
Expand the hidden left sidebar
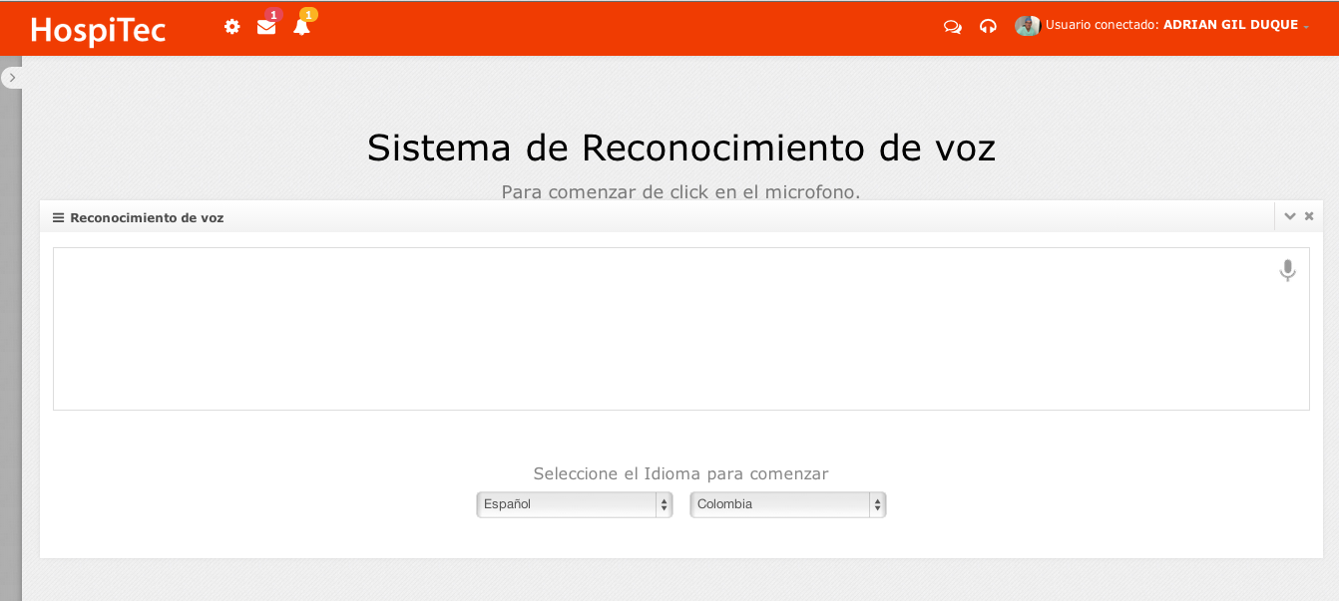(x=12, y=78)
